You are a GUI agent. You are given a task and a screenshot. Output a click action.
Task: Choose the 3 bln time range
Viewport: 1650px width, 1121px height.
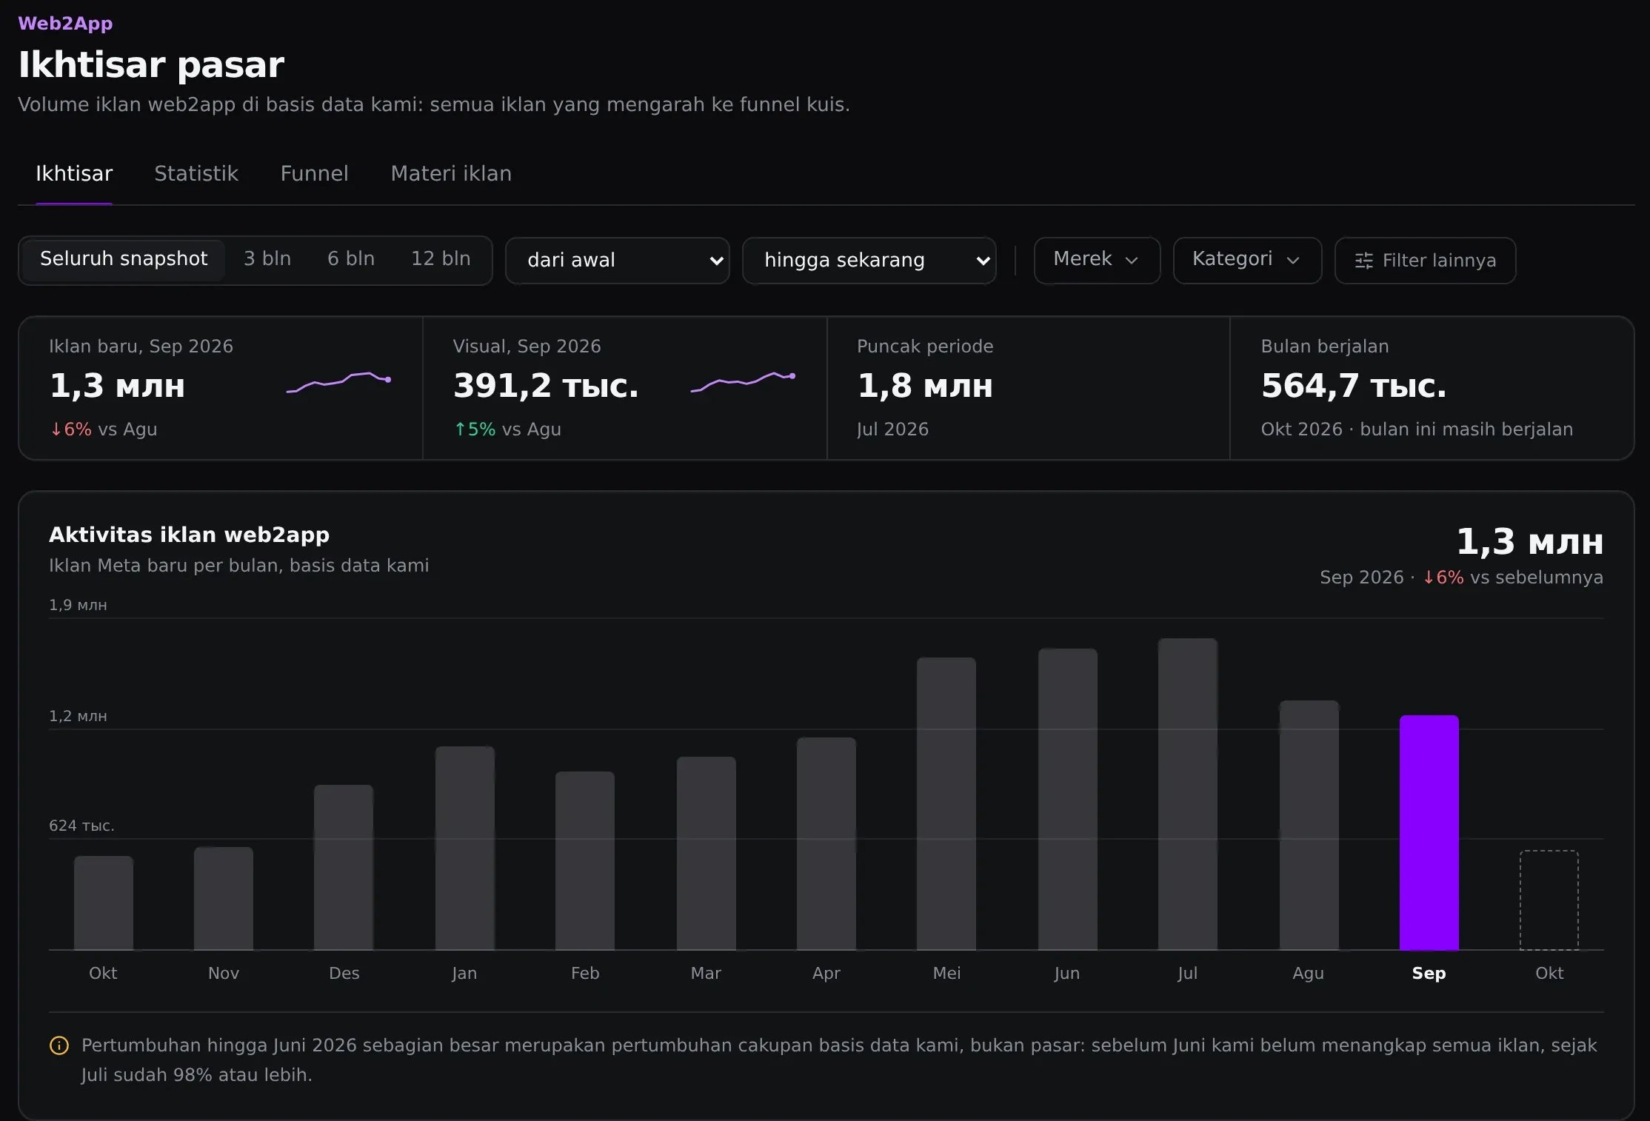tap(267, 259)
